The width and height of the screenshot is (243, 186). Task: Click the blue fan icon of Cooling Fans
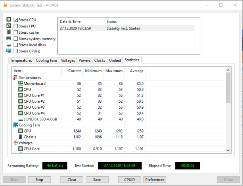pos(16,125)
